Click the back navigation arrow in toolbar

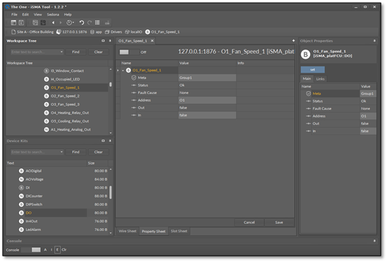tap(53, 23)
